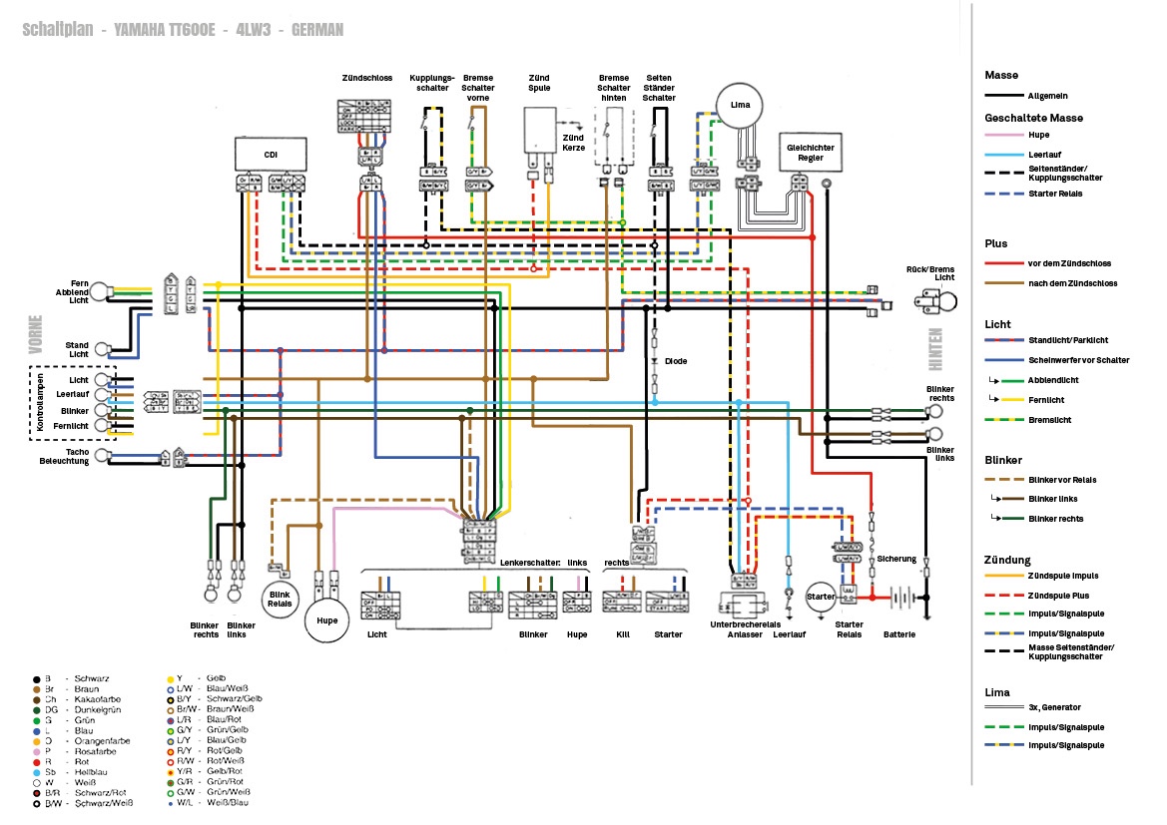The width and height of the screenshot is (1167, 825).
Task: Click the Rot color dot in key
Action: [37, 762]
